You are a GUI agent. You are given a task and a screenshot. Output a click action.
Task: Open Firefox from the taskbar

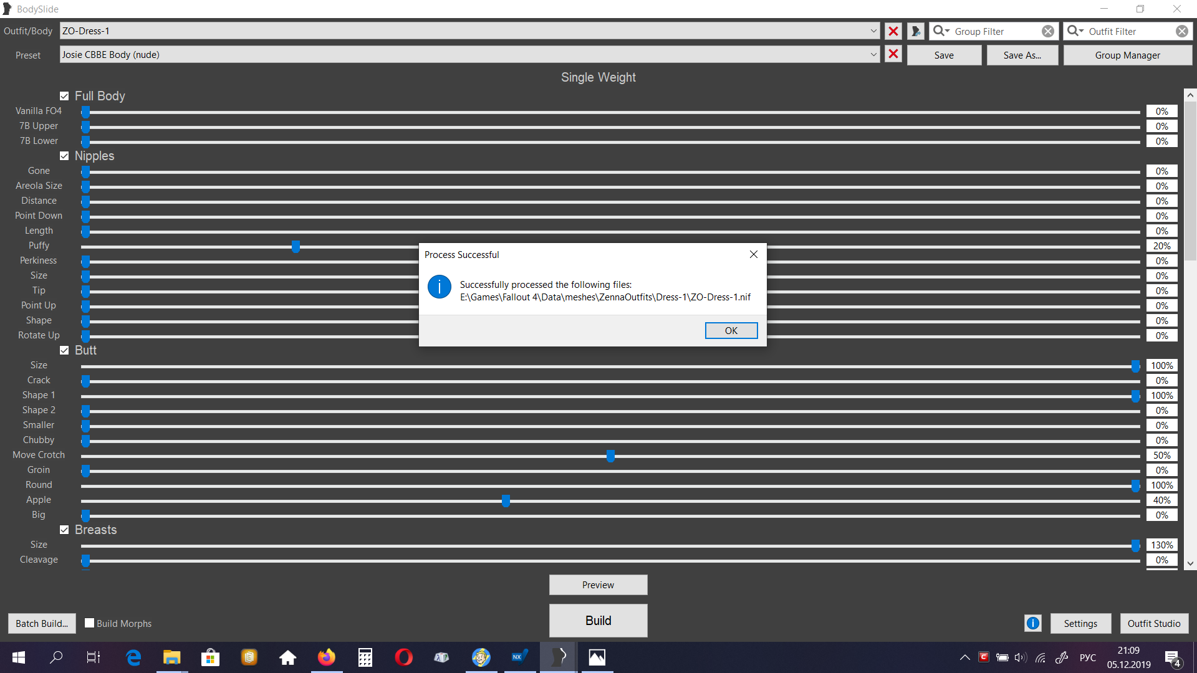(x=326, y=657)
